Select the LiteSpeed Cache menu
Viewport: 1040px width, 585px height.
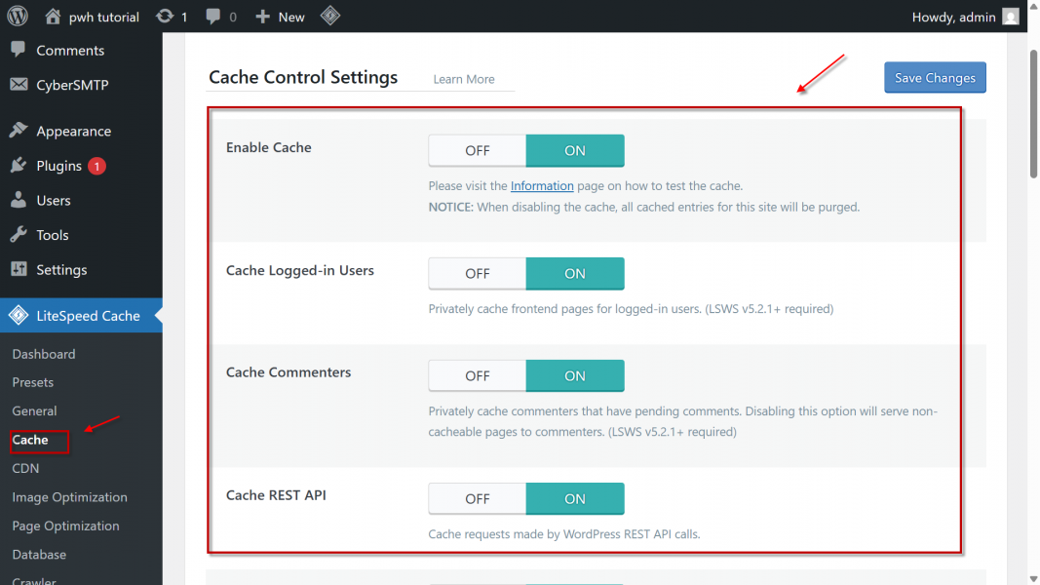point(81,316)
